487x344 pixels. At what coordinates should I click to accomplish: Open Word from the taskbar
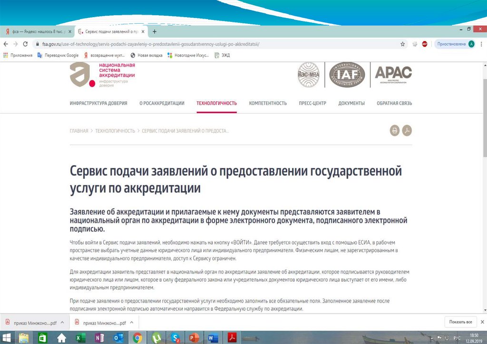click(213, 338)
